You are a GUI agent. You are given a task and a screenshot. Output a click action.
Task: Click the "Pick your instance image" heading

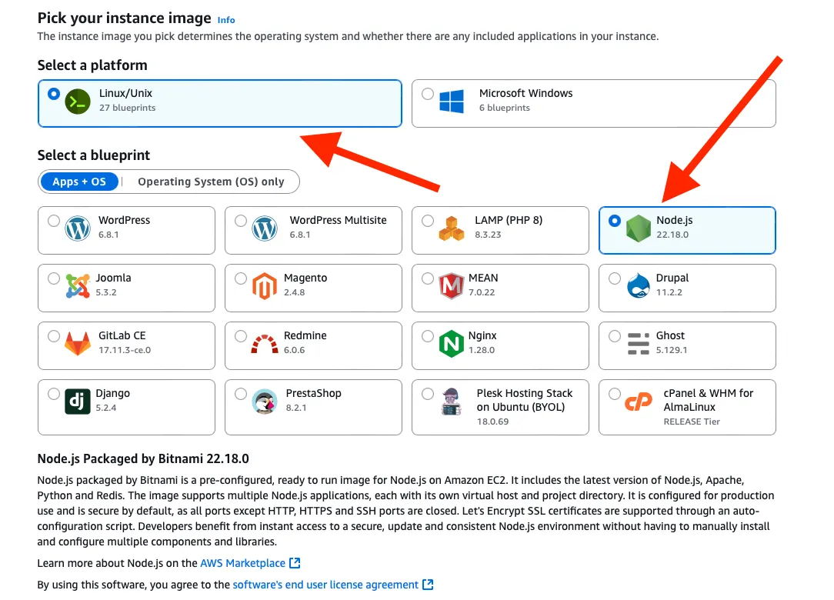tap(124, 18)
